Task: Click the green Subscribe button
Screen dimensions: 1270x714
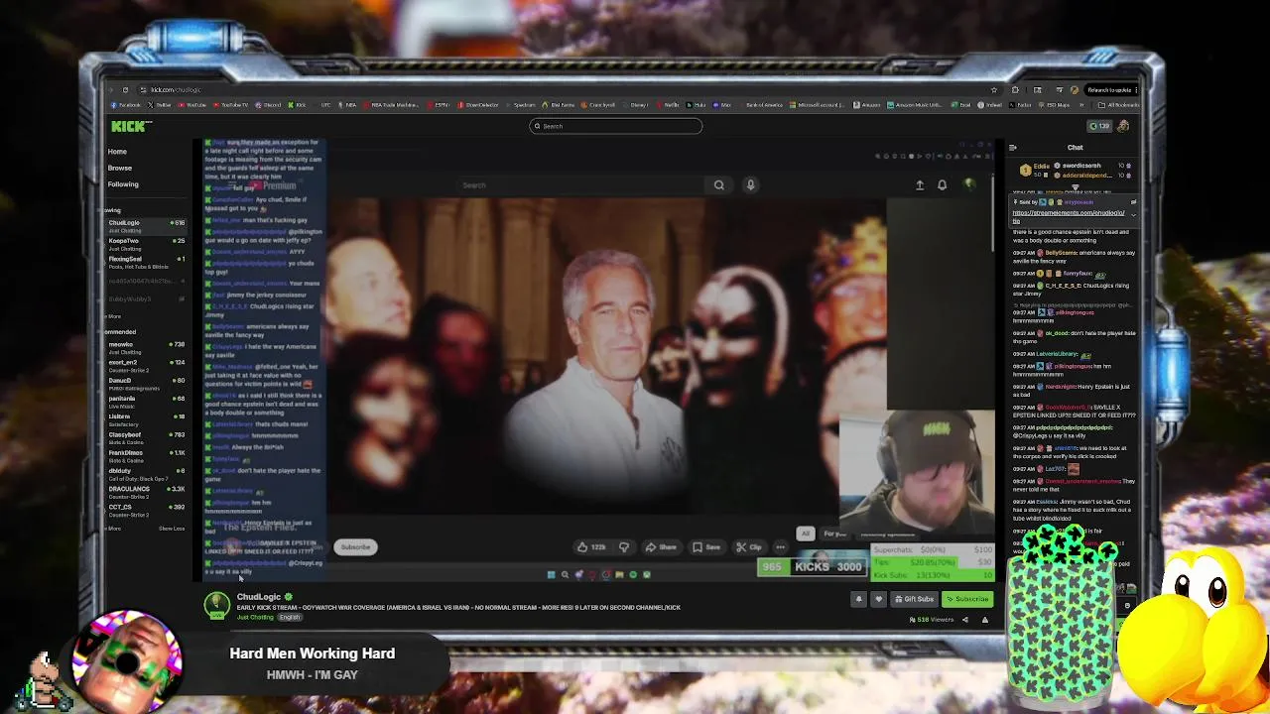Action: pyautogui.click(x=967, y=599)
